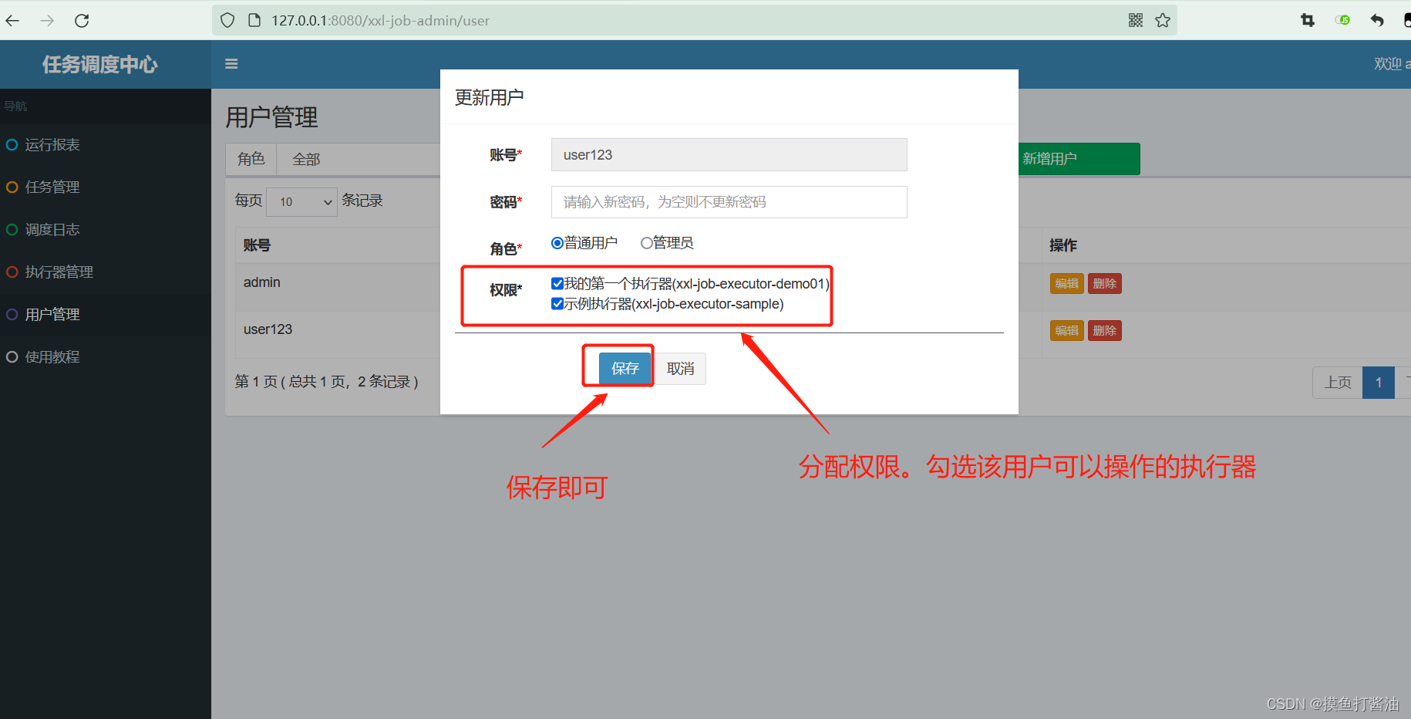Click the 任务管理 circle icon in sidebar
Screen dimensions: 1411x719
(12, 187)
